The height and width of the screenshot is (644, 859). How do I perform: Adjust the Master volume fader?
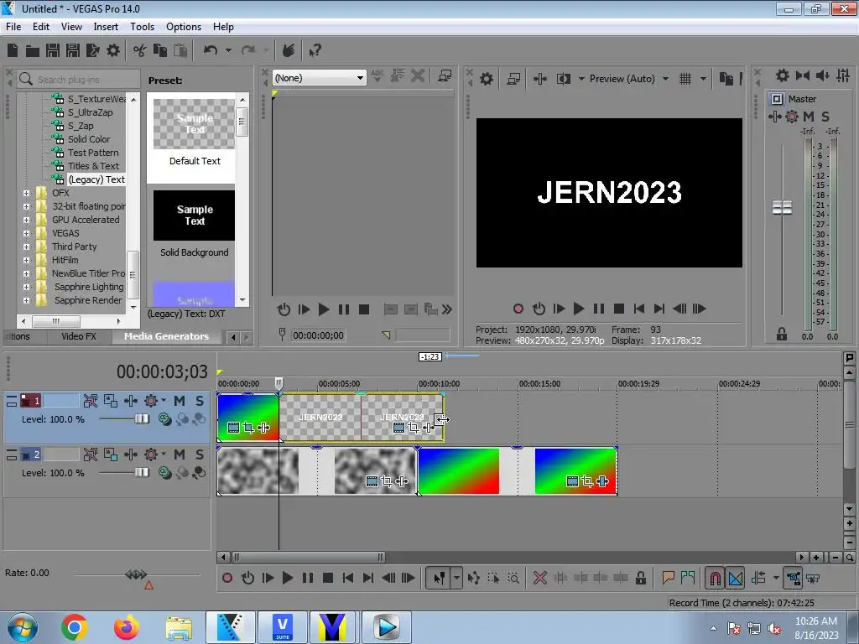pyautogui.click(x=782, y=207)
